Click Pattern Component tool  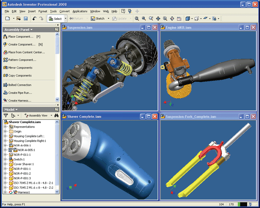tap(20, 60)
